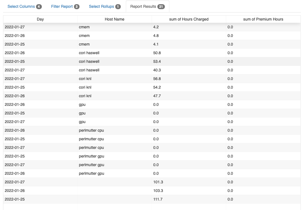Select the cmem row dated 2022-01-27
The width and height of the screenshot is (303, 210).
click(x=112, y=27)
